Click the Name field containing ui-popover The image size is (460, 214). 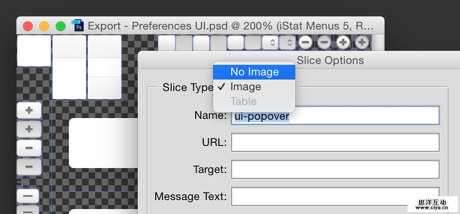(335, 116)
